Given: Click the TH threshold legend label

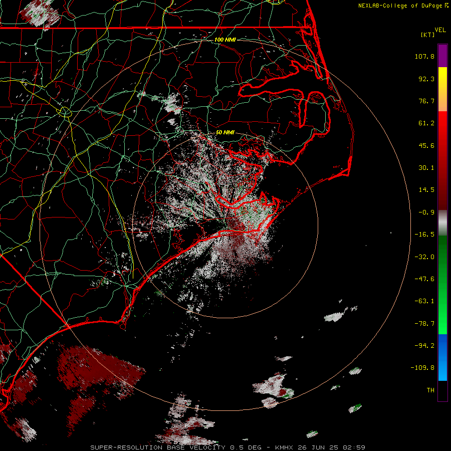Looking at the screenshot, I should click(430, 390).
